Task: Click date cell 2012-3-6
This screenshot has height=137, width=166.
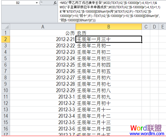Action: [x=43, y=129]
